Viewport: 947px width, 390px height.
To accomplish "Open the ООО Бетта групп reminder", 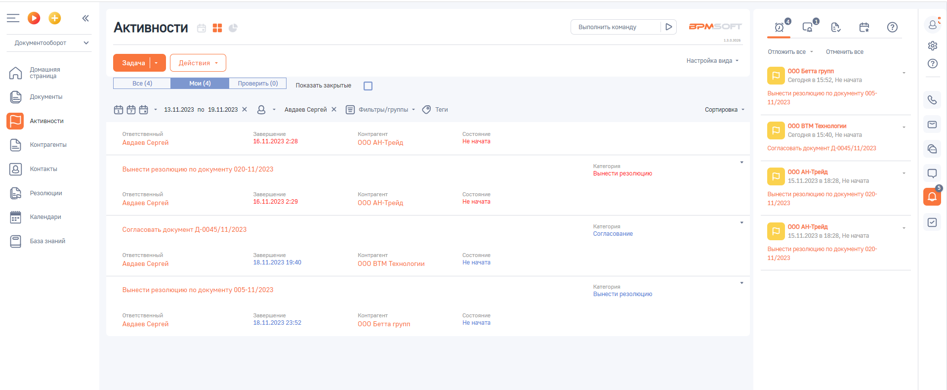I will [x=811, y=71].
